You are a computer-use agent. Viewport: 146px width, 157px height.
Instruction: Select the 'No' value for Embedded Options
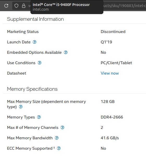(x=103, y=53)
